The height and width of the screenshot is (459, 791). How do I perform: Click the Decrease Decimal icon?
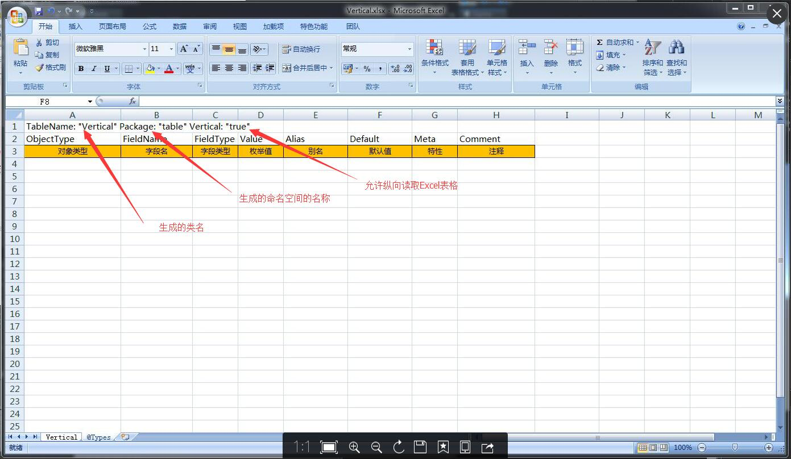coord(408,69)
